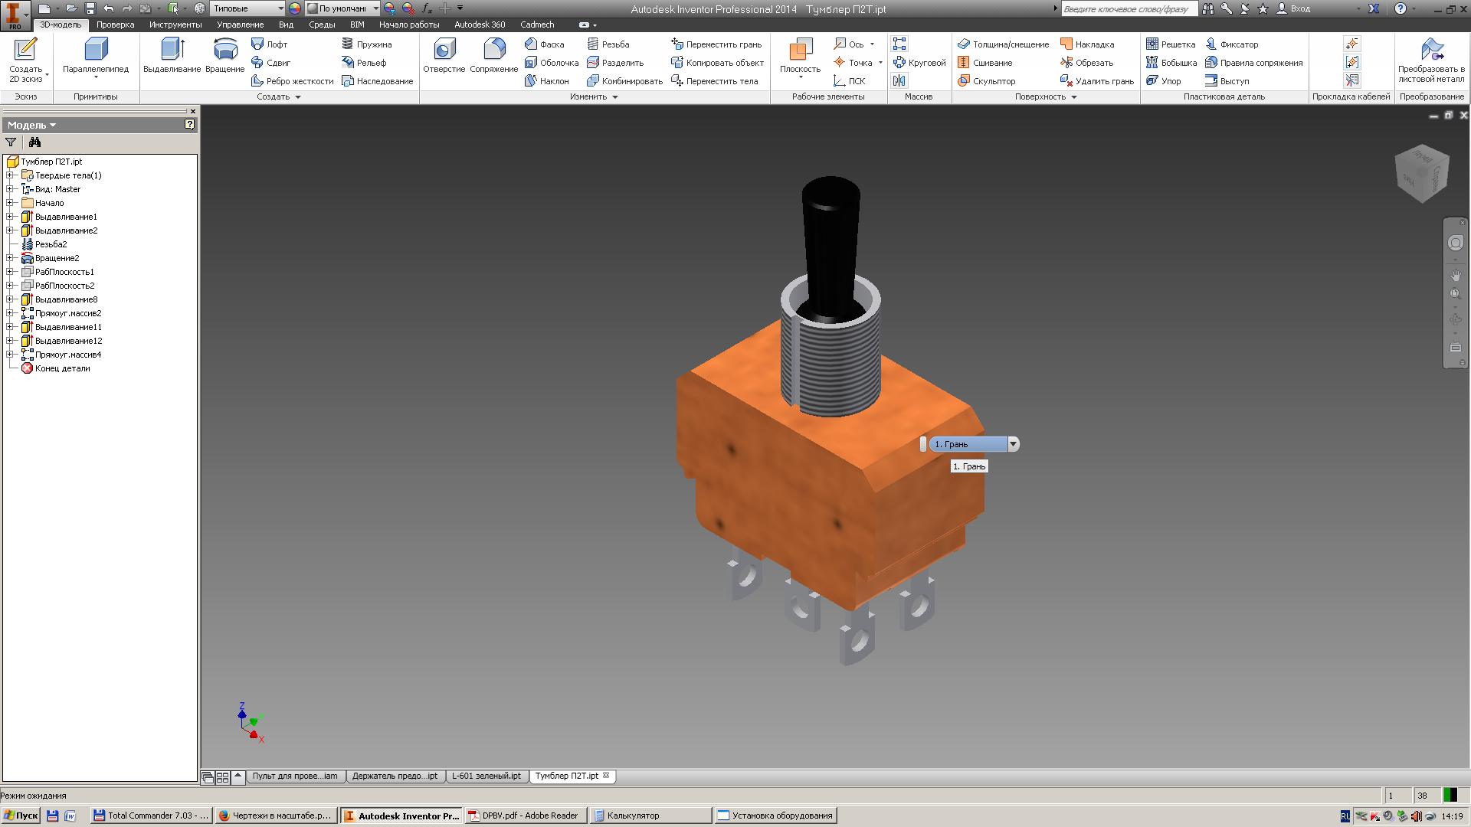Switch to Пульт для прове...iam document tab
1471x827 pixels.
pos(295,776)
